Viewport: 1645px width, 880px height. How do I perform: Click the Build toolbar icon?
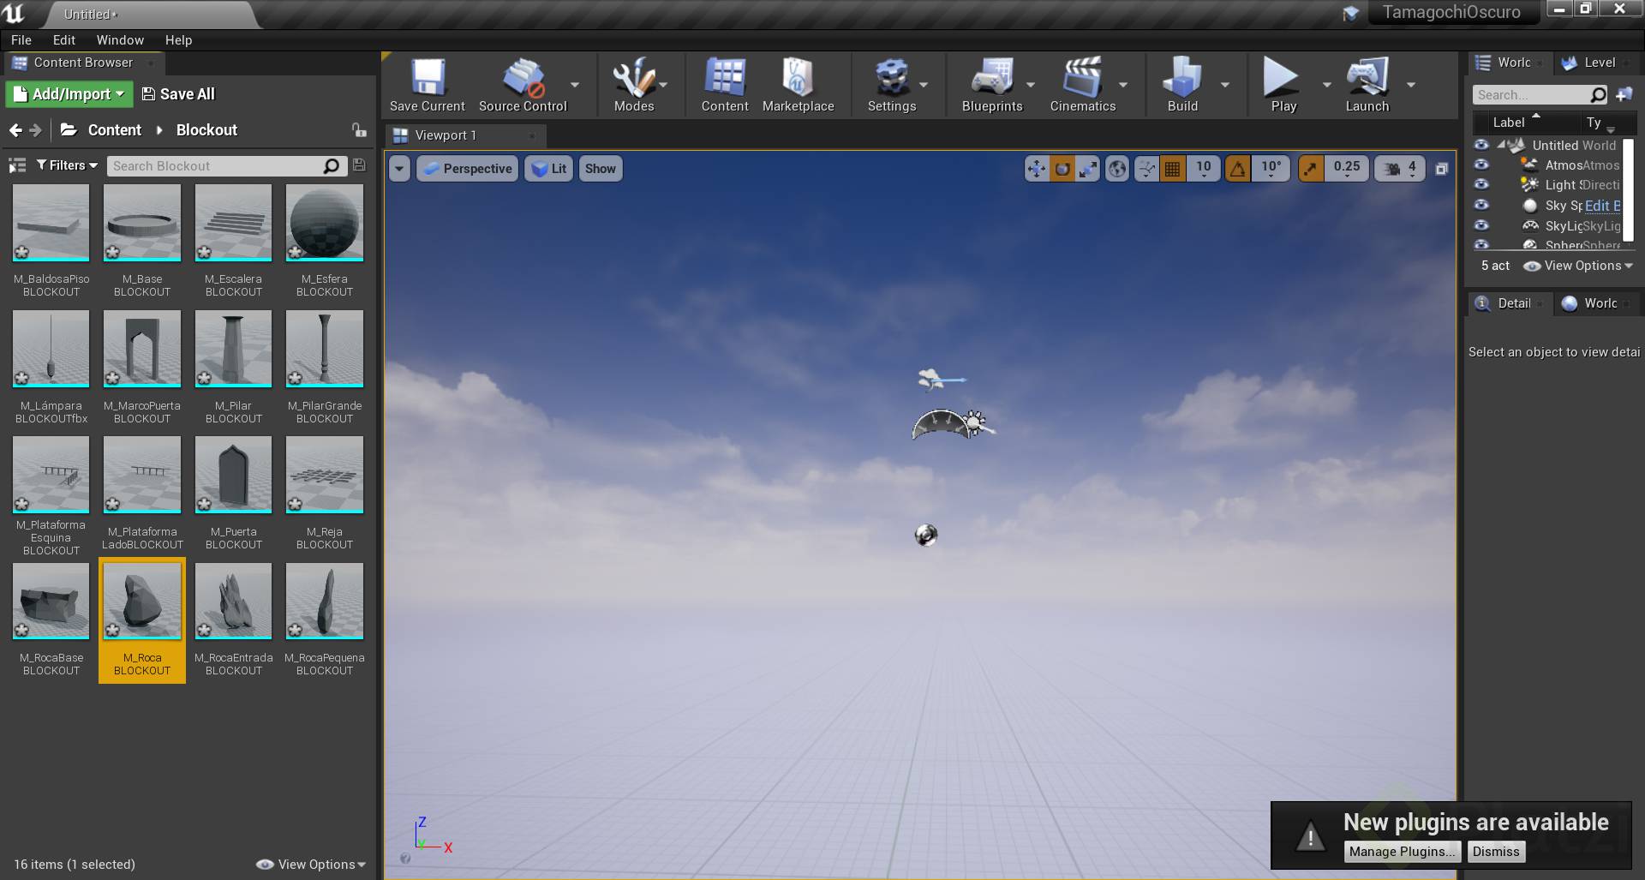(x=1182, y=84)
